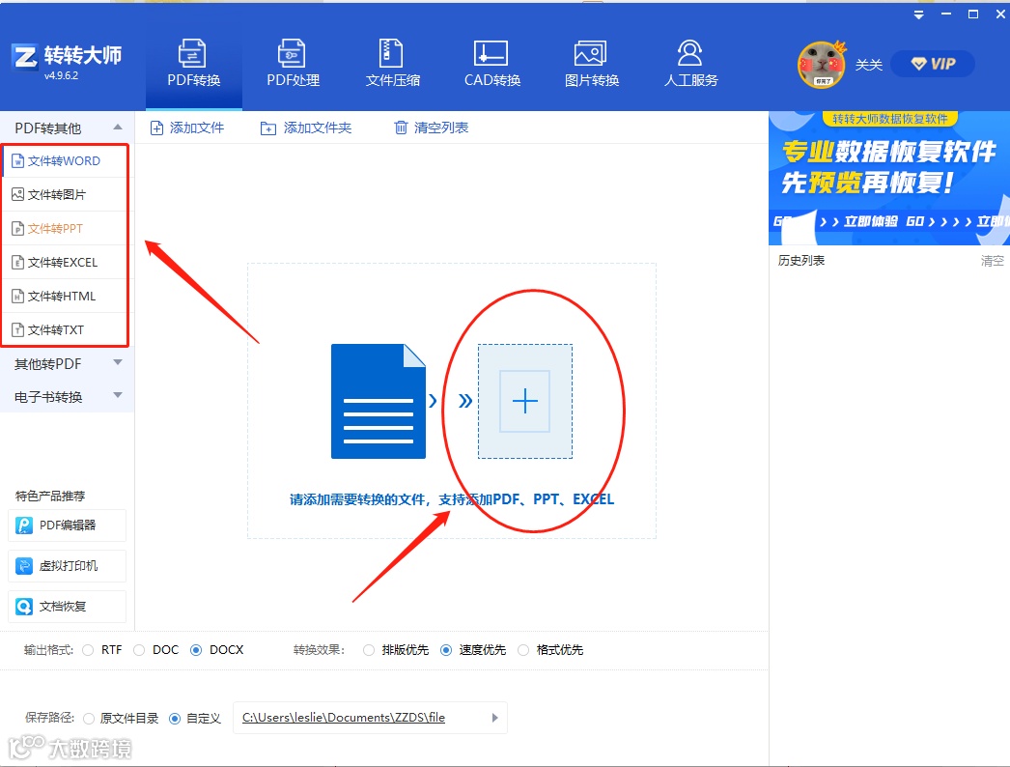Open the save path arrow dropdown

494,718
